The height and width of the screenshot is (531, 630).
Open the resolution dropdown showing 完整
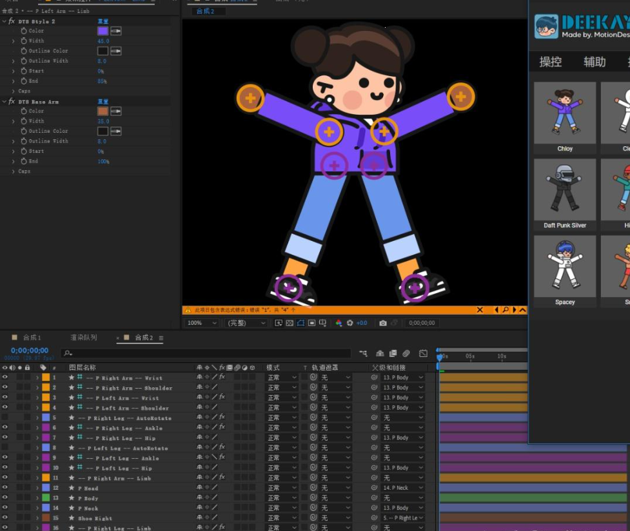point(245,323)
